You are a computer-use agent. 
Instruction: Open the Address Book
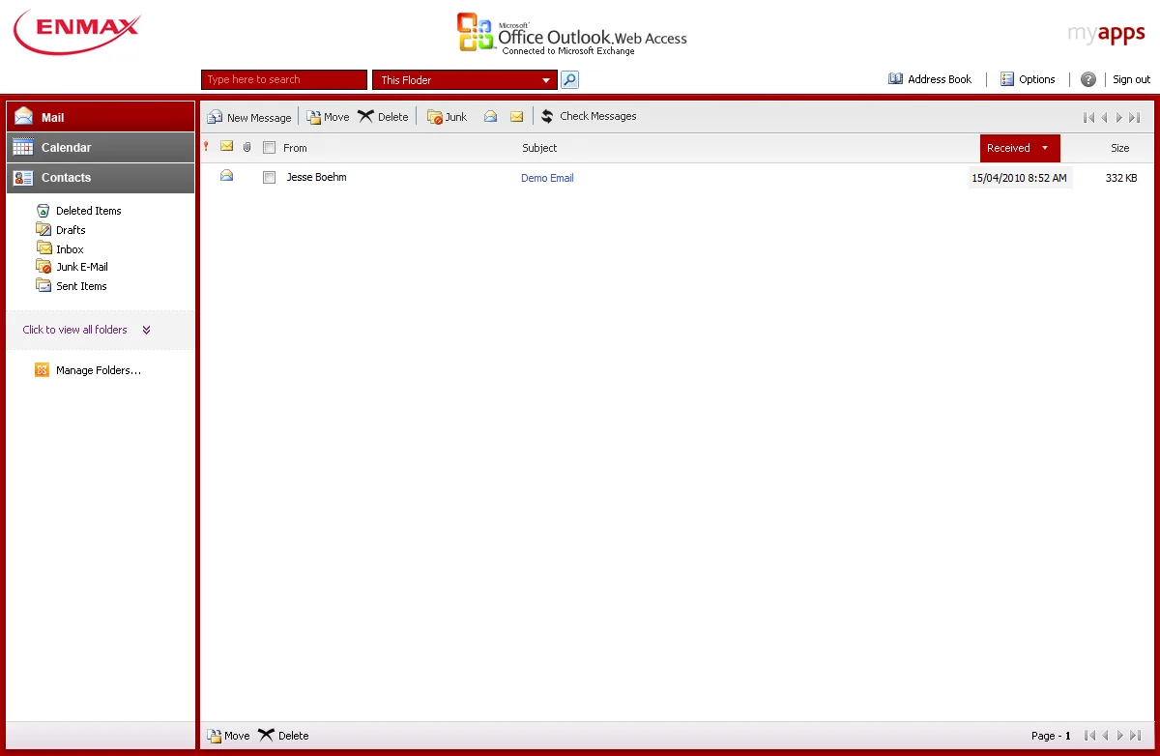click(930, 79)
